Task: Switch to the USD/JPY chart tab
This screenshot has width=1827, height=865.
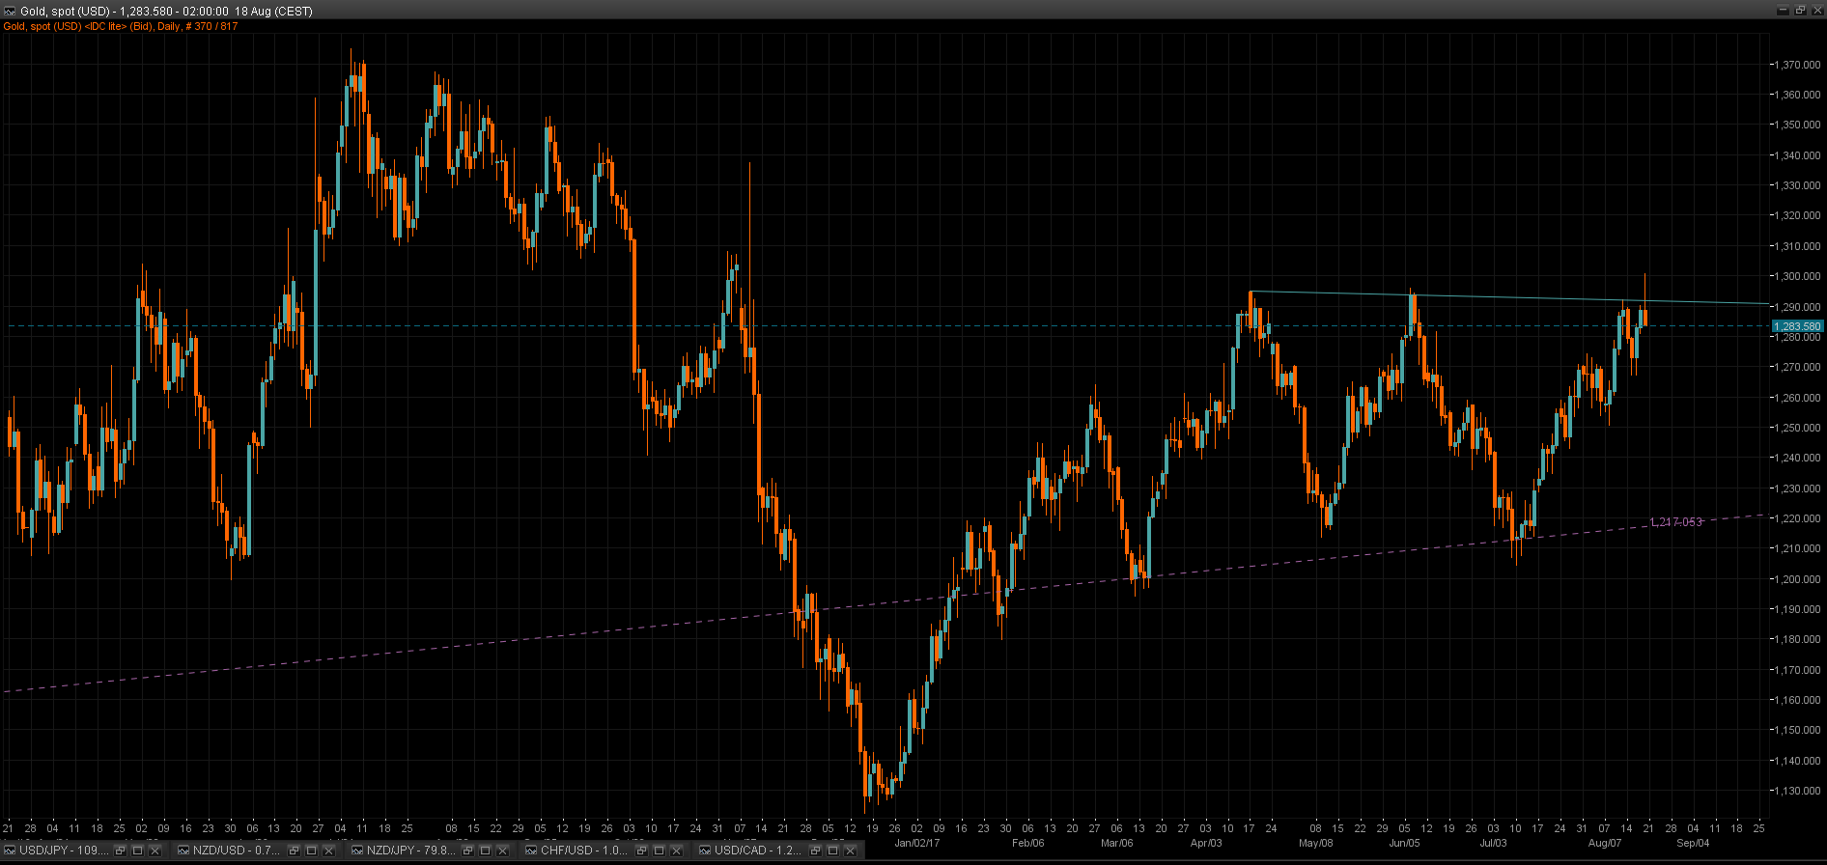Action: coord(63,851)
